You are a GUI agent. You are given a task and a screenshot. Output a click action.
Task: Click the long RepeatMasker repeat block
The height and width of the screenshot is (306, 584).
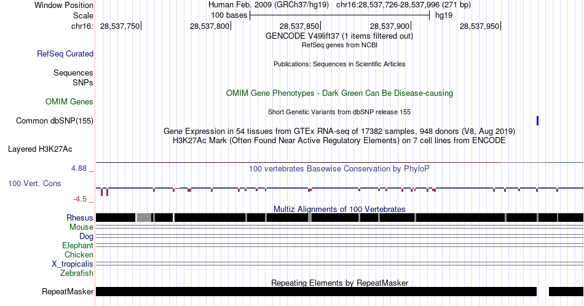316,291
